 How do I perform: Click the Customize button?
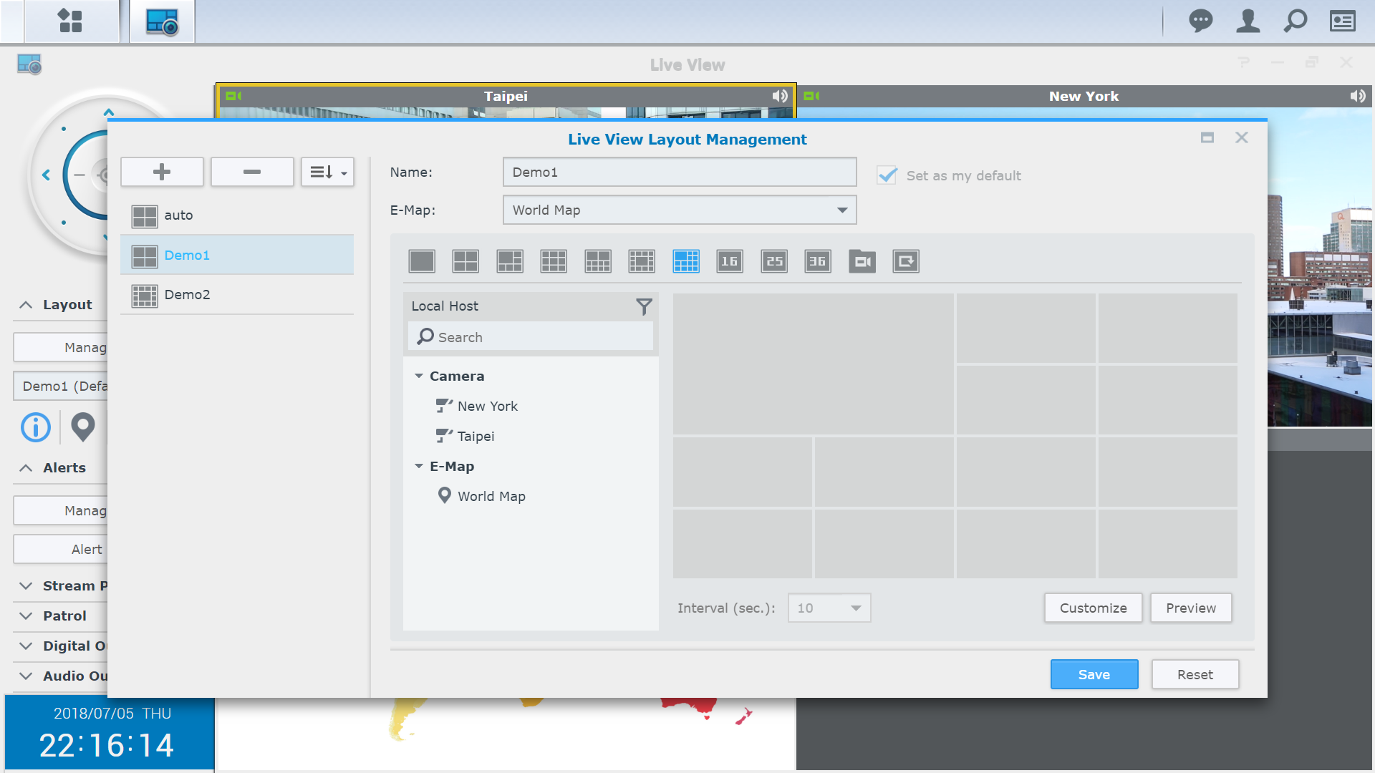[x=1093, y=608]
